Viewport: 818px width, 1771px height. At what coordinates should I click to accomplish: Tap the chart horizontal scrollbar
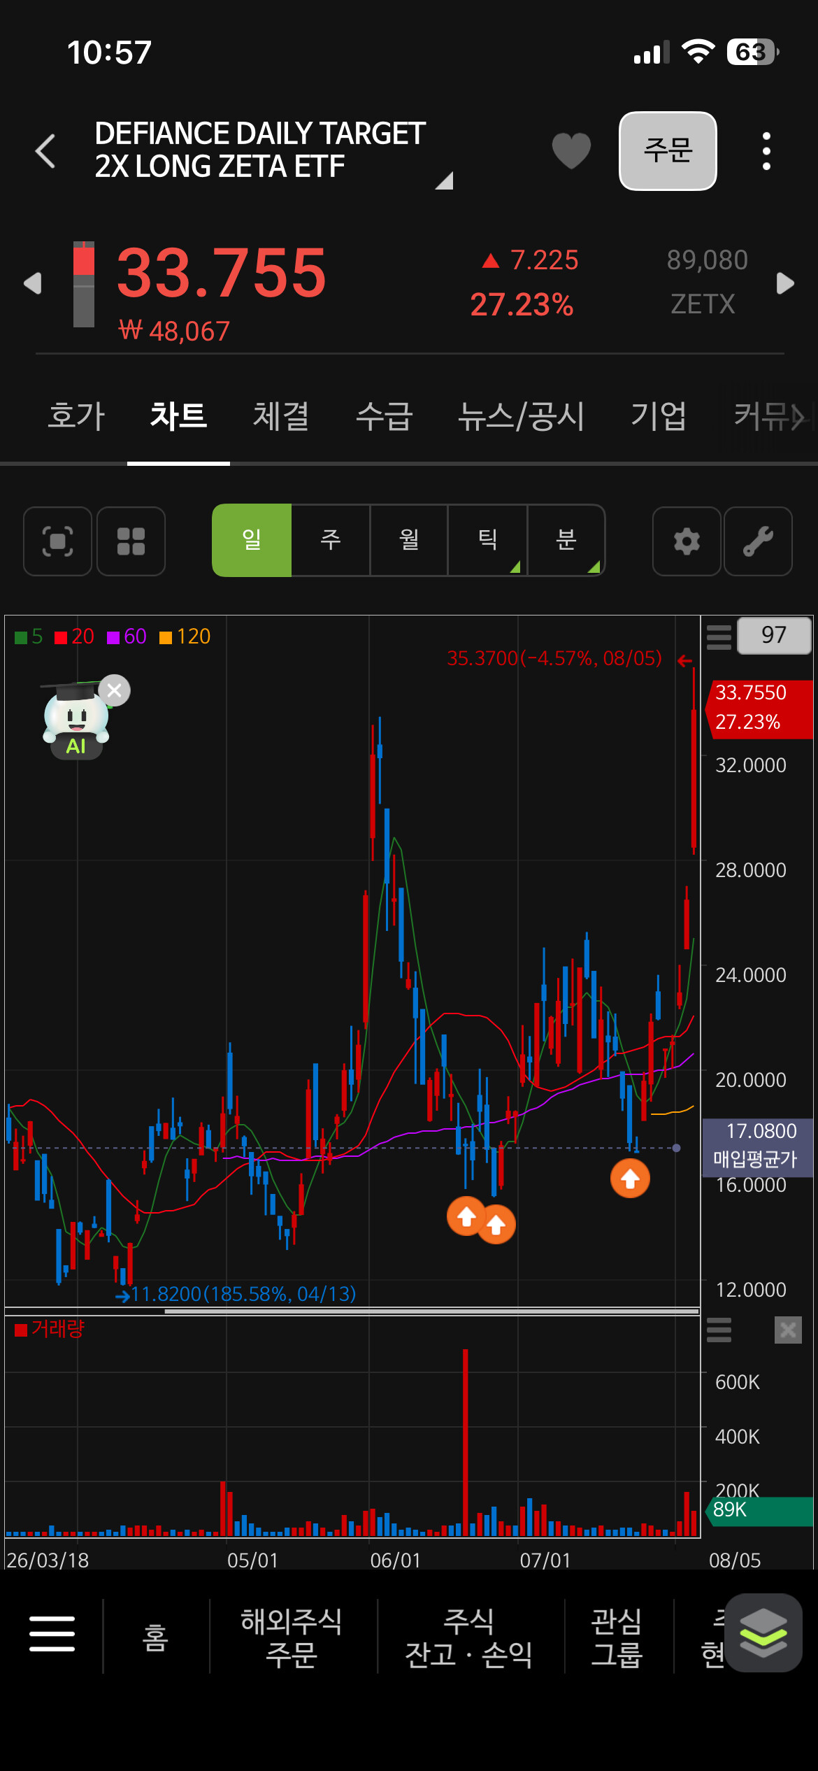[431, 1311]
